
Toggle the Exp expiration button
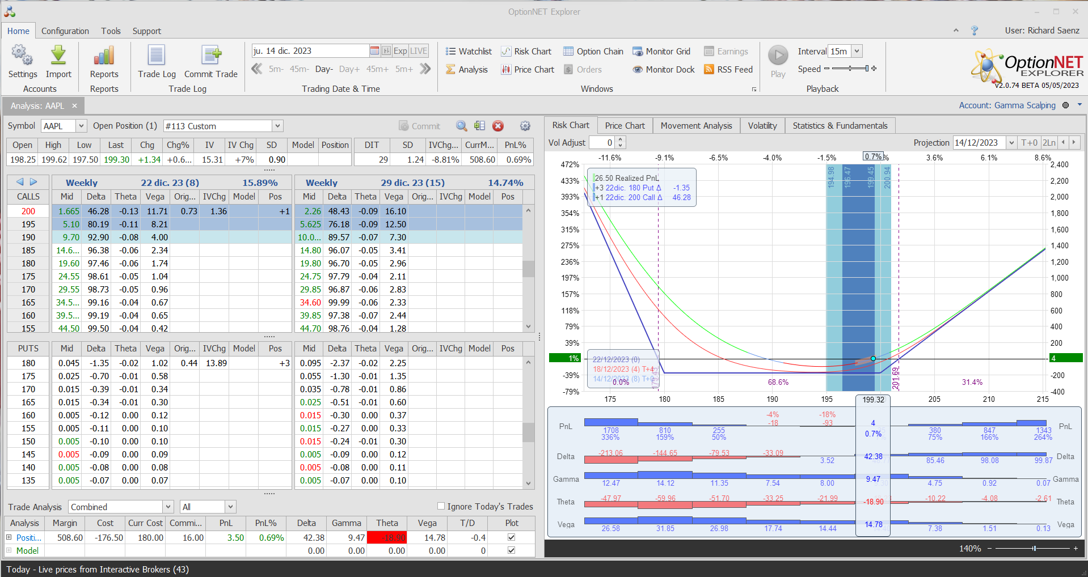tap(400, 51)
